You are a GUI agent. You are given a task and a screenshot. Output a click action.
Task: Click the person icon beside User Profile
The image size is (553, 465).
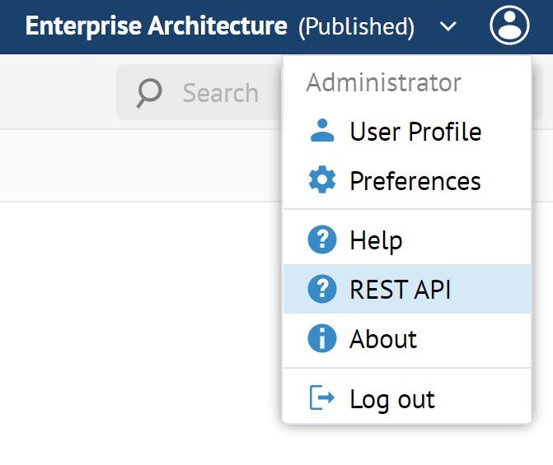pos(321,131)
